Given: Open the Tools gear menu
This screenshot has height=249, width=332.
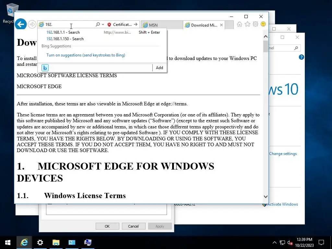Looking at the screenshot, I should [x=255, y=24].
